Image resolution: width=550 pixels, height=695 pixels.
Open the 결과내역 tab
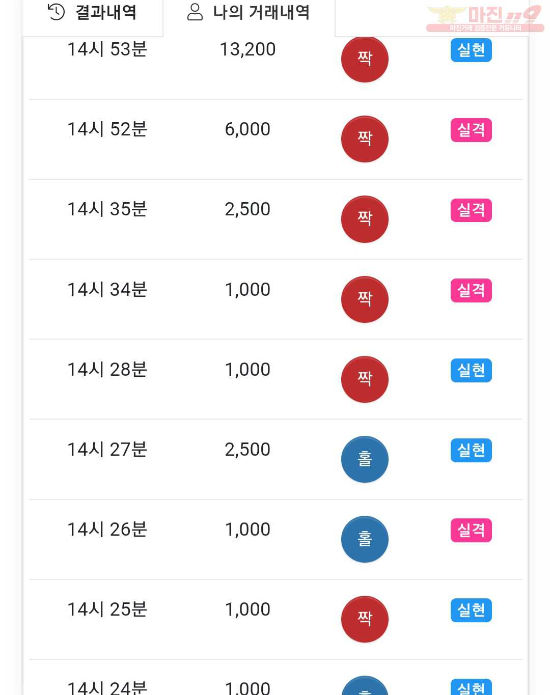(92, 13)
